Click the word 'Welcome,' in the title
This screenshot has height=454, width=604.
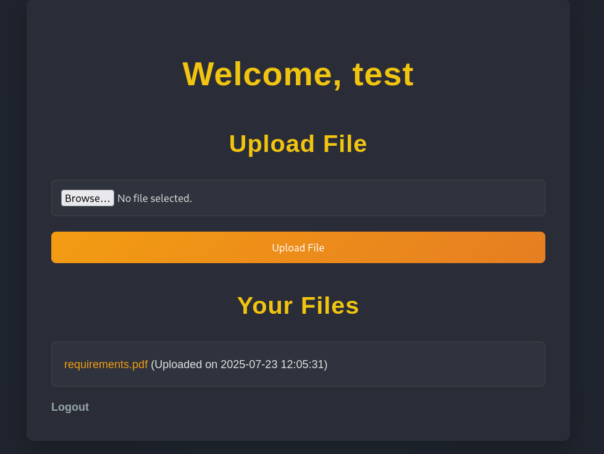262,74
